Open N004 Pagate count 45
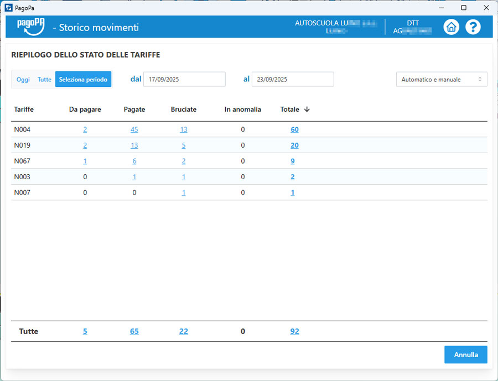 coord(134,129)
